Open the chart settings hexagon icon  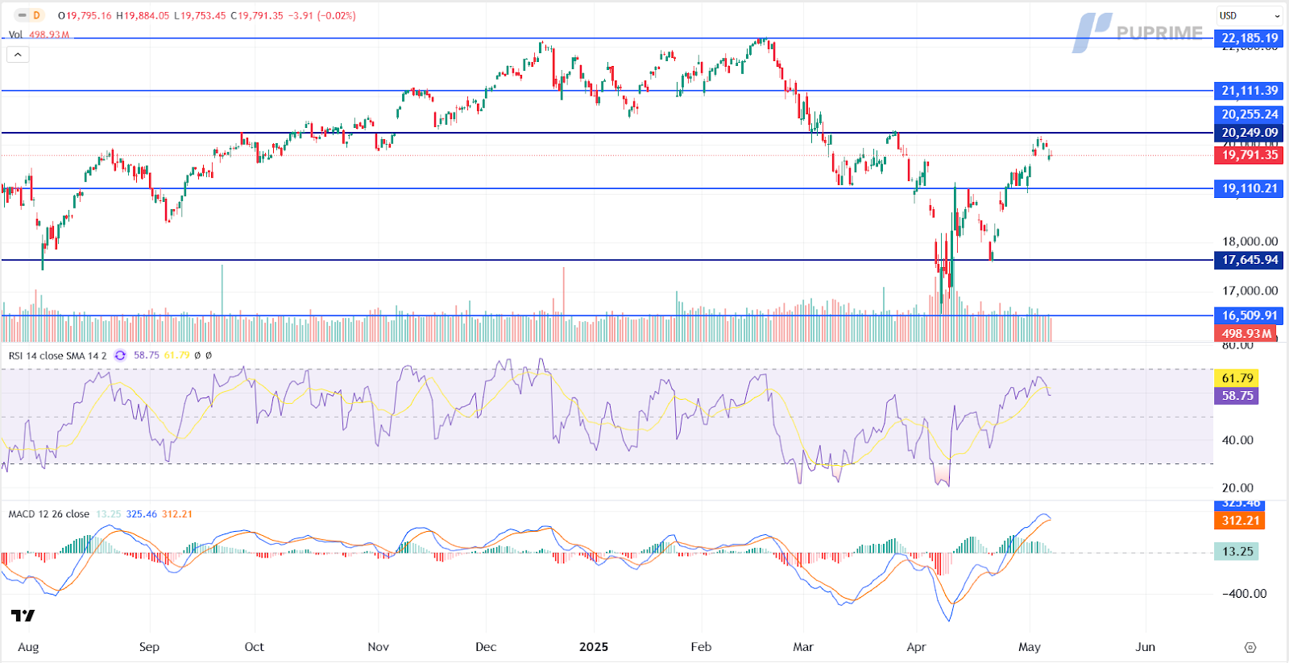[1250, 647]
